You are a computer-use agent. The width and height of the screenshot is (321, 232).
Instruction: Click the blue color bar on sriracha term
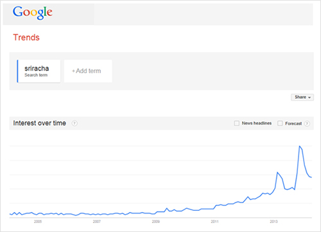[17, 71]
